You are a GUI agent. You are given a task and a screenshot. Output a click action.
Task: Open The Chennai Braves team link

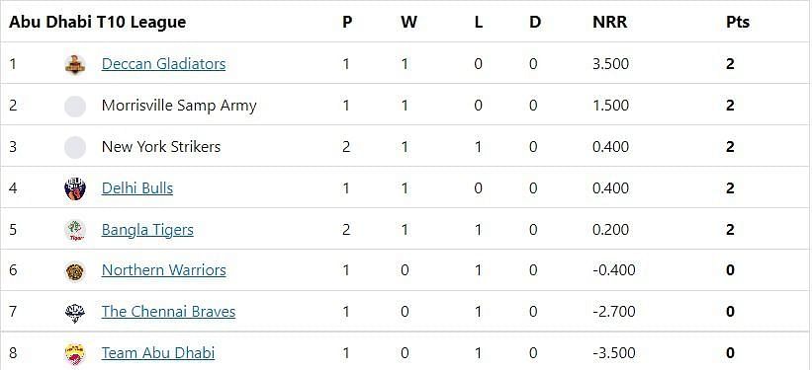click(x=168, y=311)
